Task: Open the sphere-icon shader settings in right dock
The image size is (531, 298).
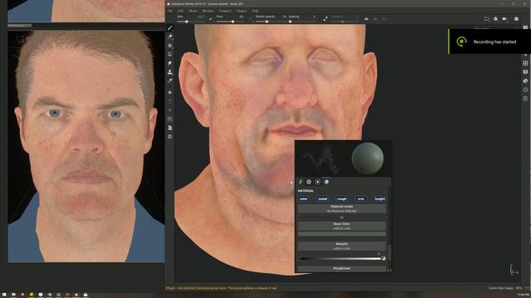Action: [x=525, y=81]
